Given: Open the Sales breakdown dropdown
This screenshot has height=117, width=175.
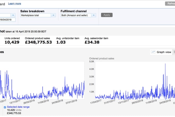Looking at the screenshot, I should point(38,15).
